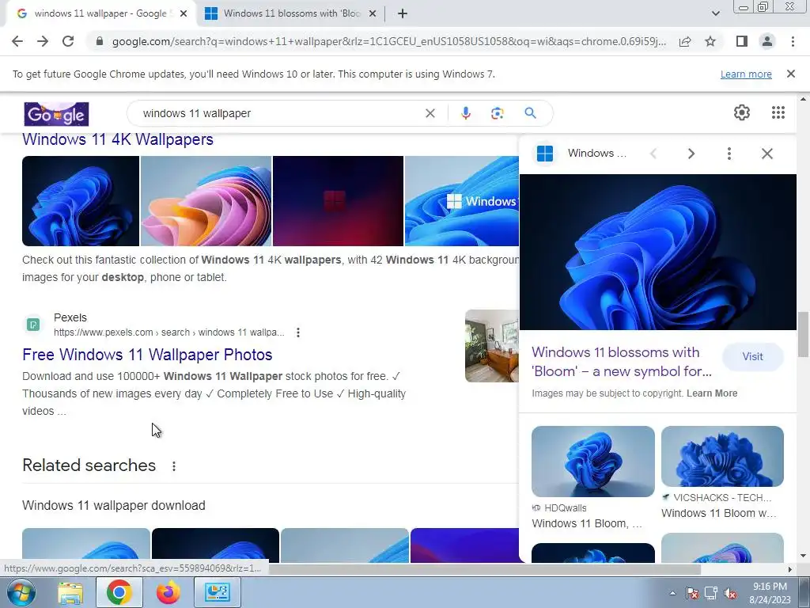The height and width of the screenshot is (608, 810).
Task: Switch to the Windows 11 blossoms tab
Action: tap(290, 13)
